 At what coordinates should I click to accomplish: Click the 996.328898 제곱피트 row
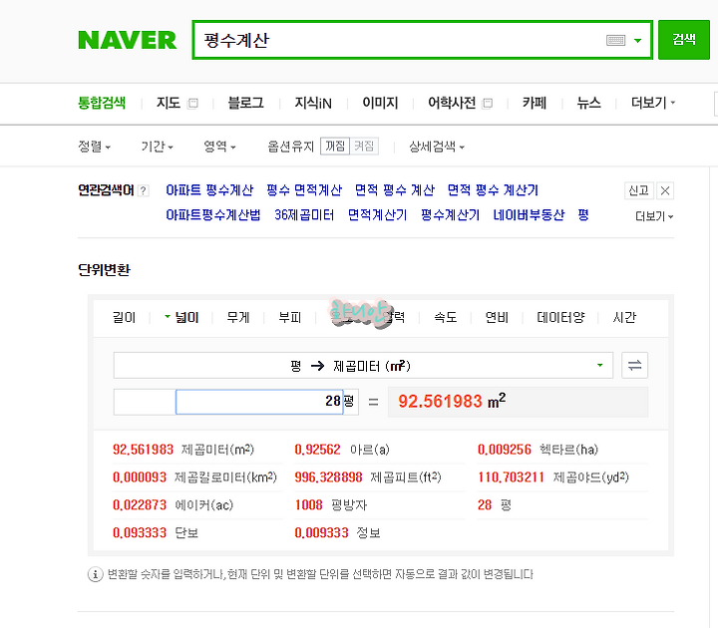[x=368, y=477]
